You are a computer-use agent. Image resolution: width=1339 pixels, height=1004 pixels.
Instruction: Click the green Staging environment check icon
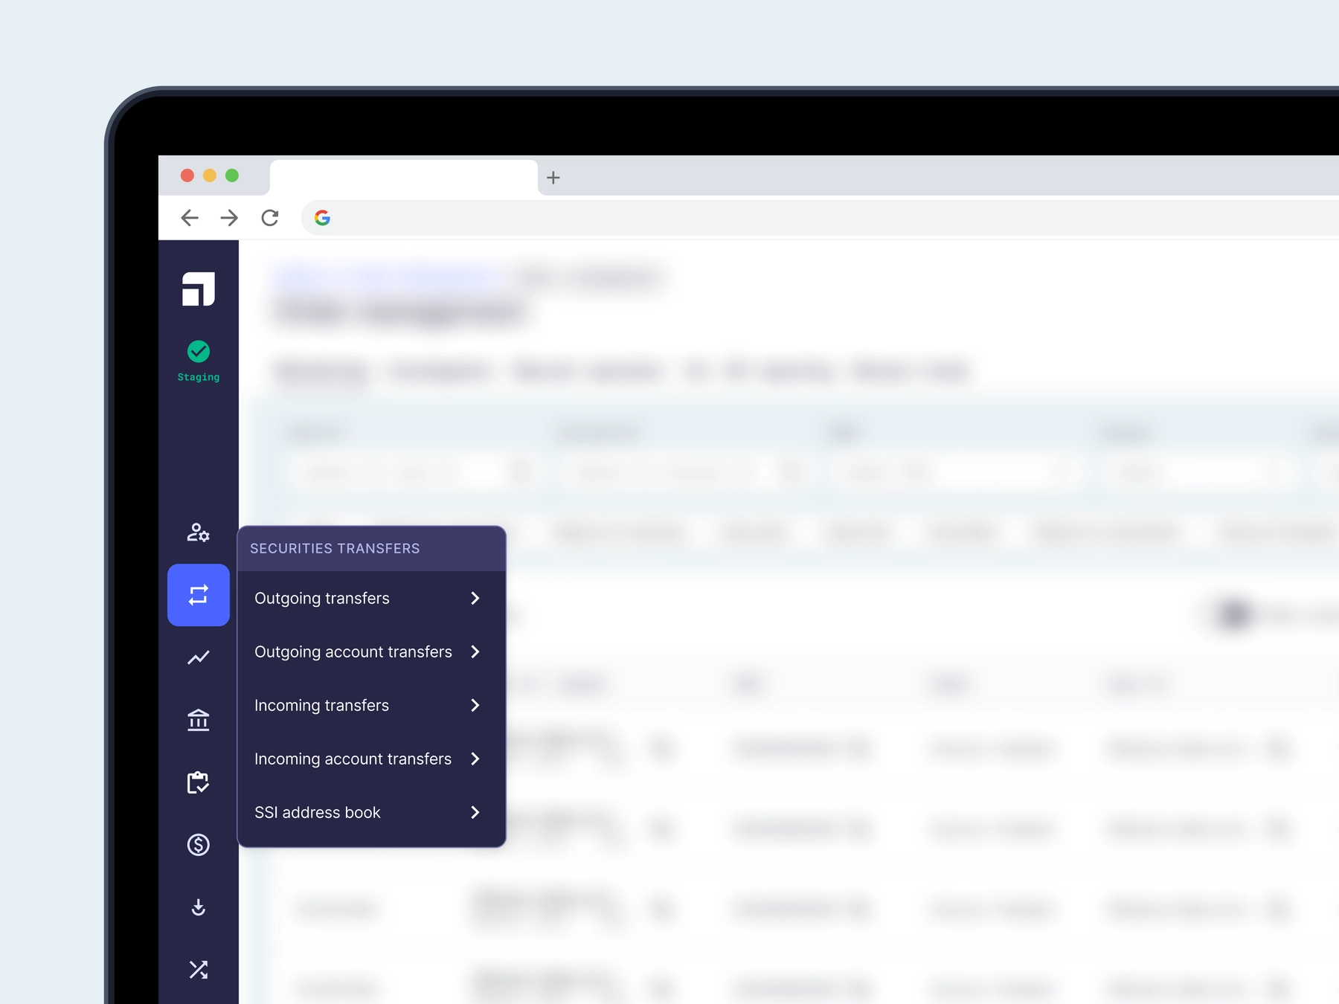[x=199, y=351]
